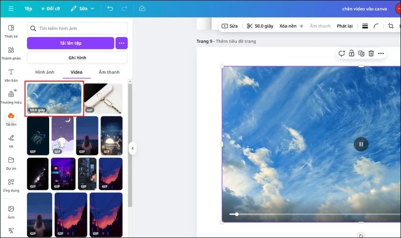The width and height of the screenshot is (401, 238).
Task: Open the Ứng dụng apps panel
Action: (11, 185)
